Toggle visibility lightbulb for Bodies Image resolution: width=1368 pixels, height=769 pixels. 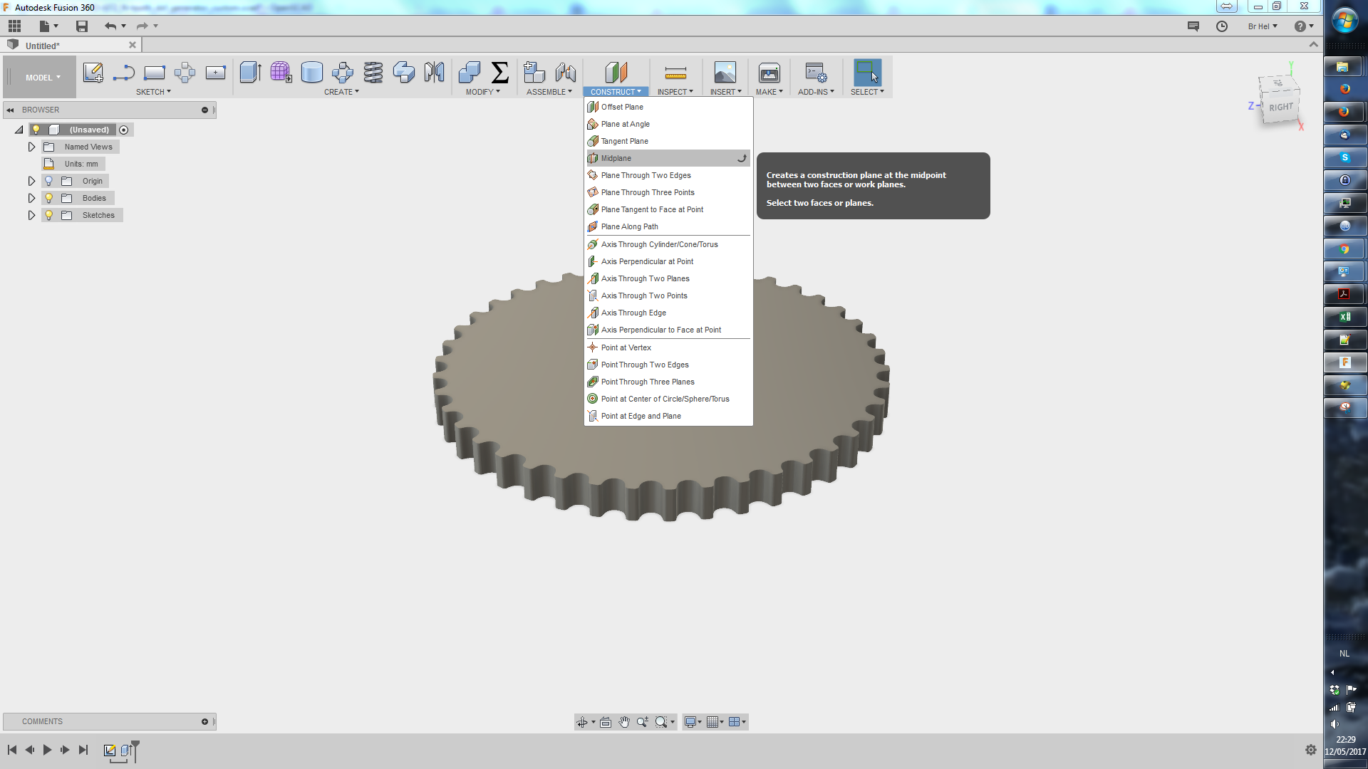tap(49, 198)
